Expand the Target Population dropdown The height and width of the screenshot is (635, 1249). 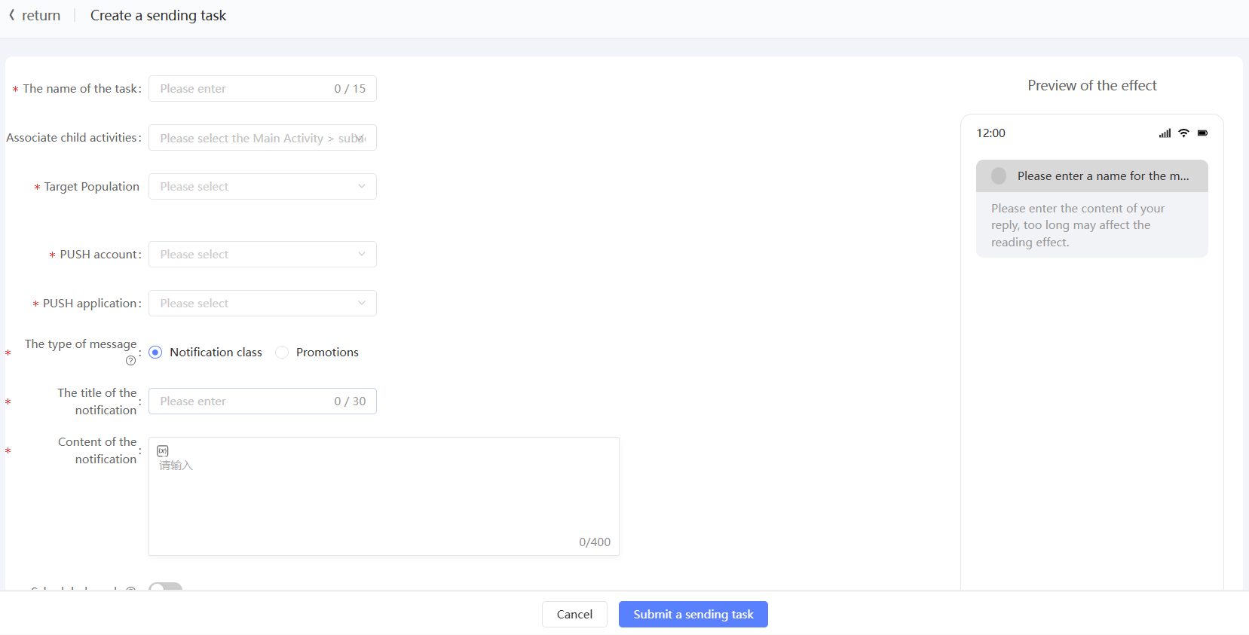click(262, 187)
